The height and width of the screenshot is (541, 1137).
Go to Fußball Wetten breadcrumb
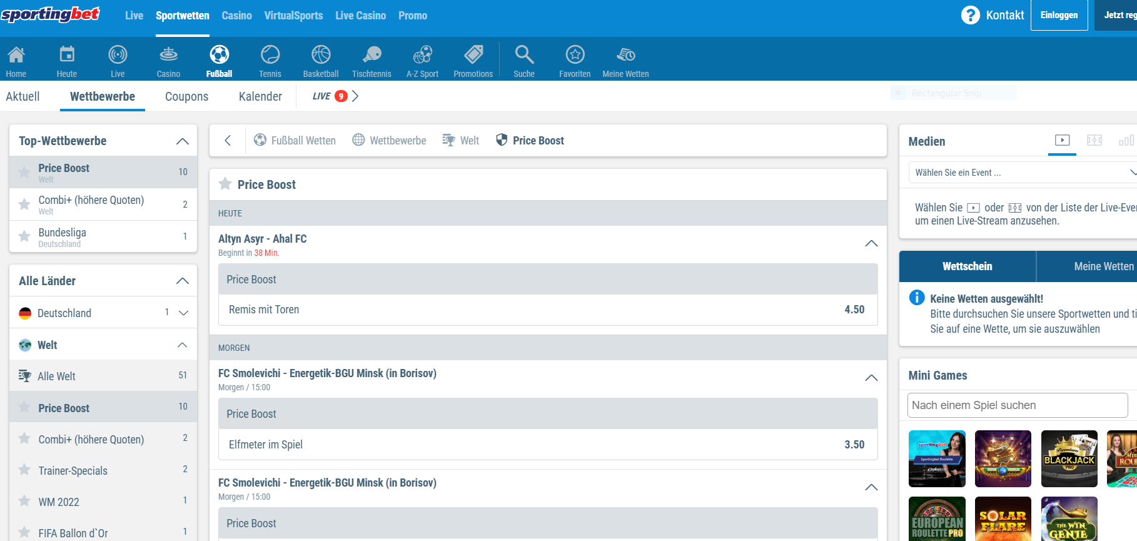click(x=295, y=141)
